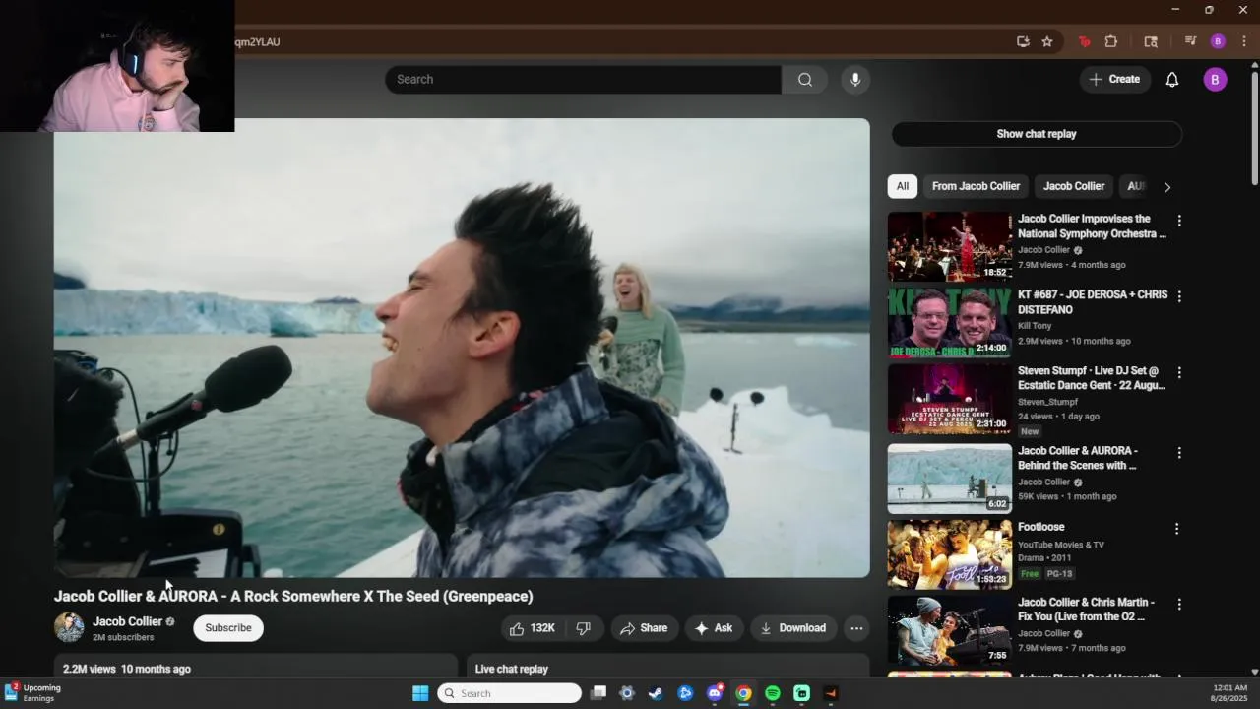Open the tab search folder icon in Chrome toolbar
Screen dimensions: 1260x709
(1151, 41)
